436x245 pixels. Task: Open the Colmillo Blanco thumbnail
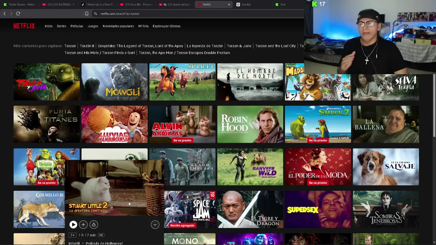pos(39,210)
